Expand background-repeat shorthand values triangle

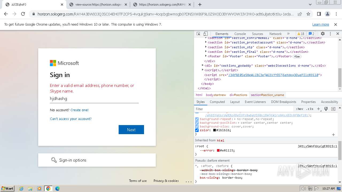(x=235, y=119)
